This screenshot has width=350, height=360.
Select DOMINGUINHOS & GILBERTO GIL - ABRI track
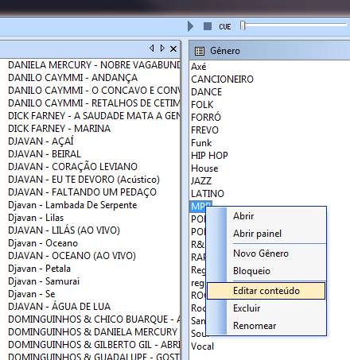94,345
